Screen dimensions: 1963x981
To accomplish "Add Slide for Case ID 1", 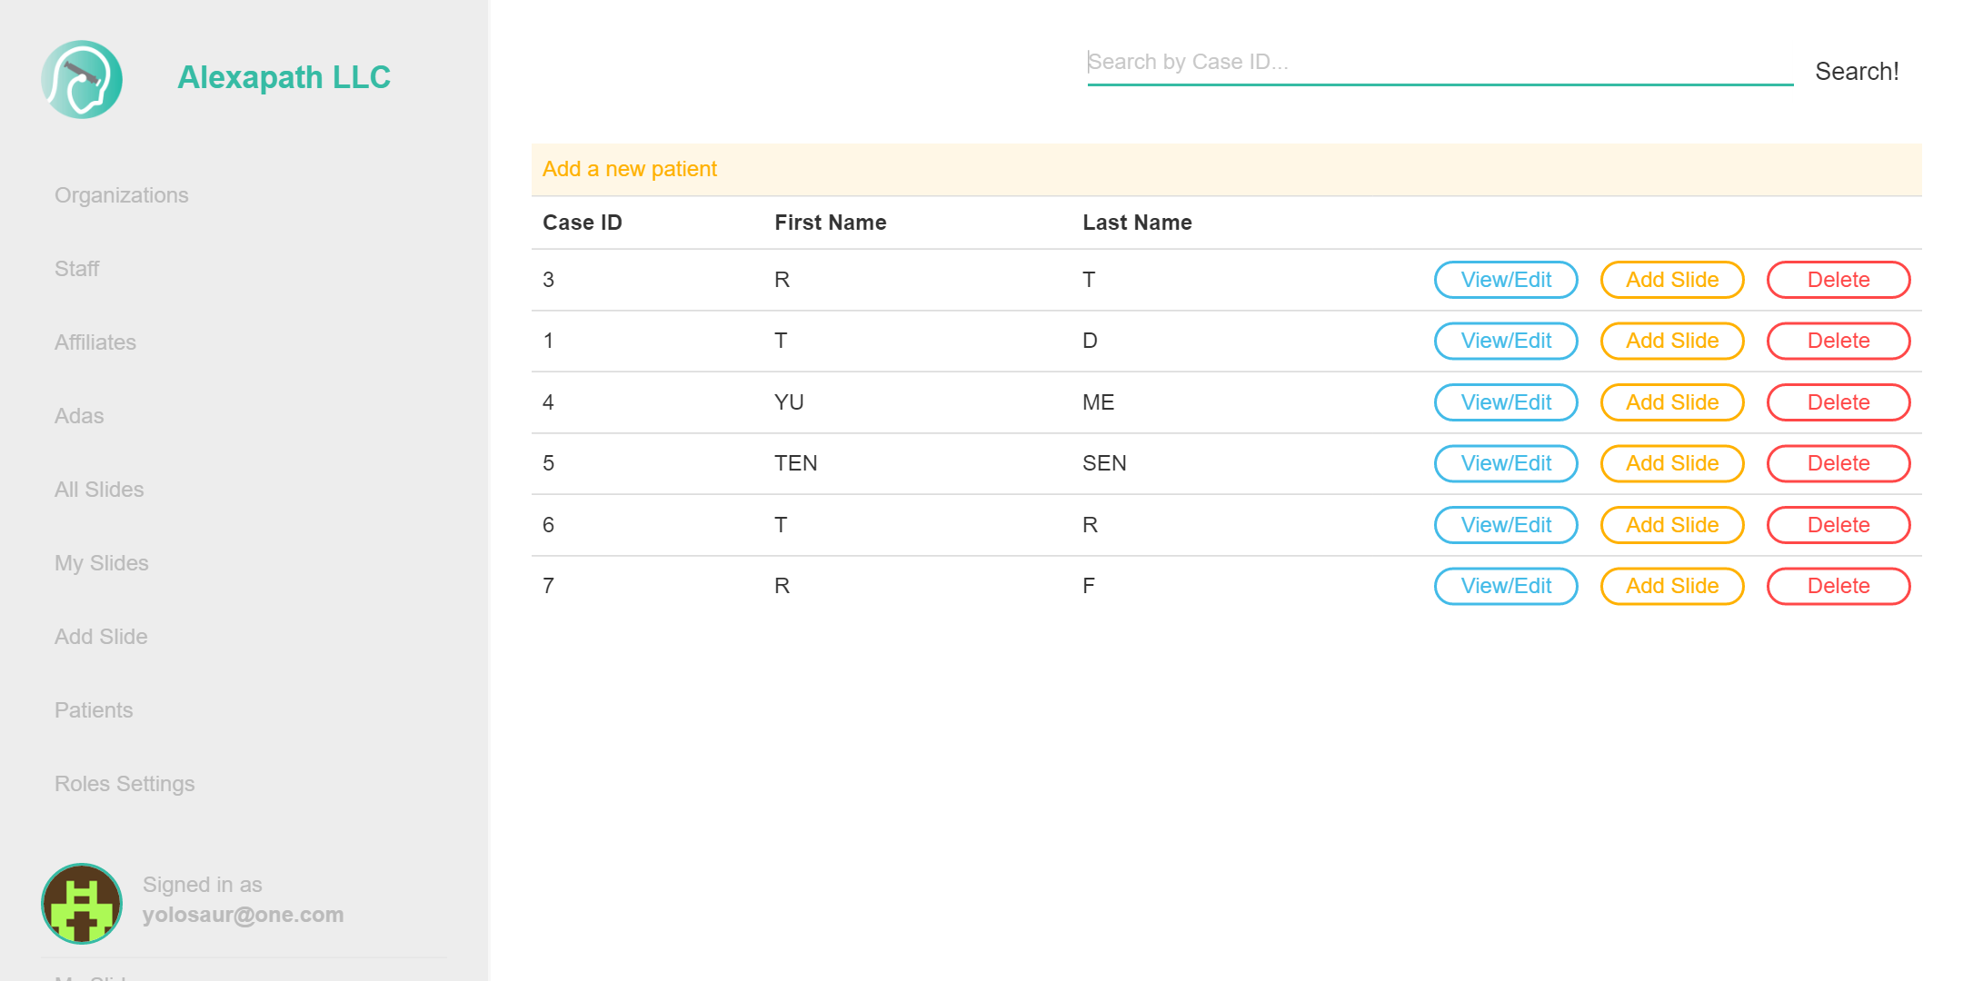I will coord(1671,341).
